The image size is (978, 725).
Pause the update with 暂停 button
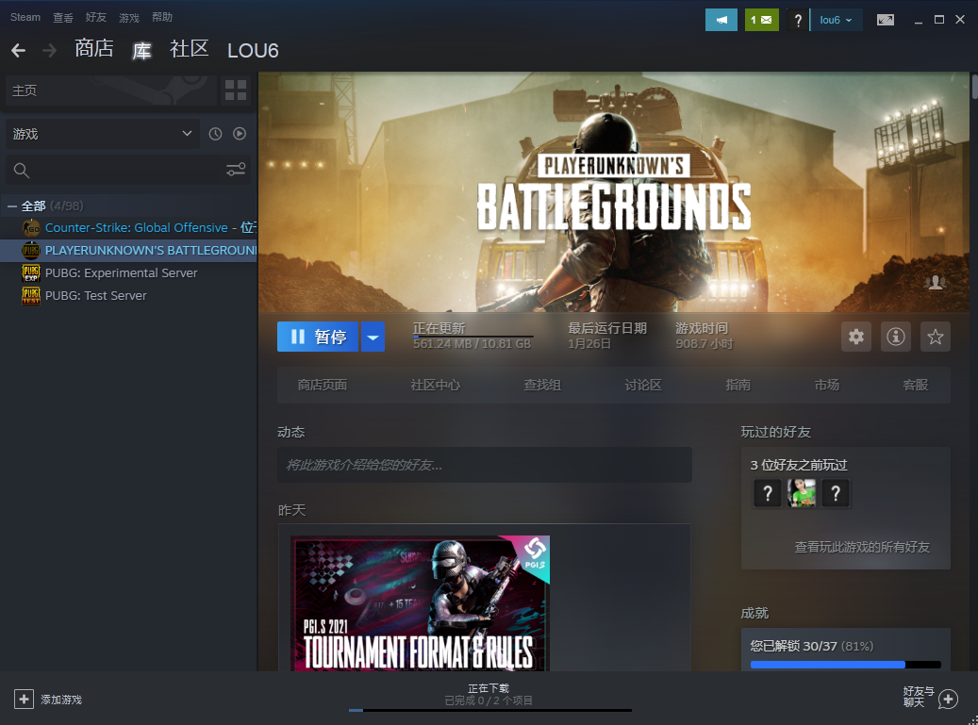(x=318, y=337)
